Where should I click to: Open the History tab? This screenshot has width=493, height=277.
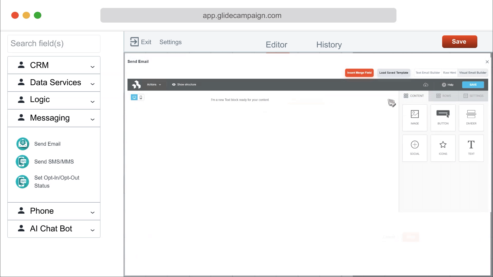(x=329, y=45)
